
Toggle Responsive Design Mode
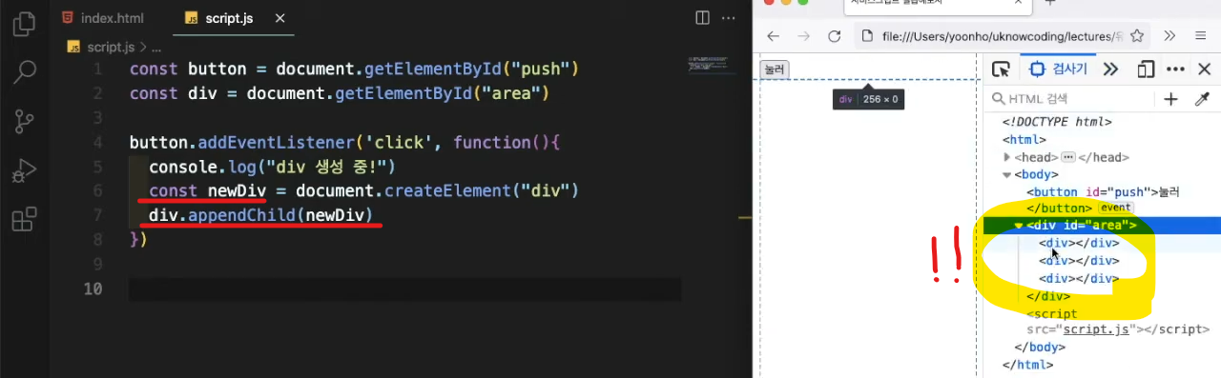coord(1147,70)
